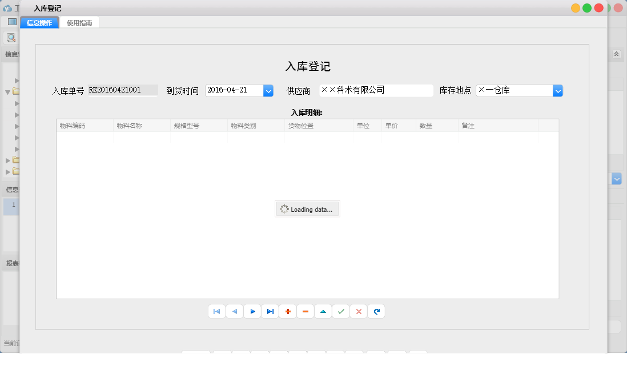The height and width of the screenshot is (374, 627).
Task: Open the search magnifier in the left sidebar
Action: 11,38
